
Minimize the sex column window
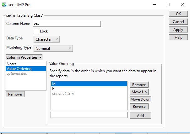(x=154, y=5)
